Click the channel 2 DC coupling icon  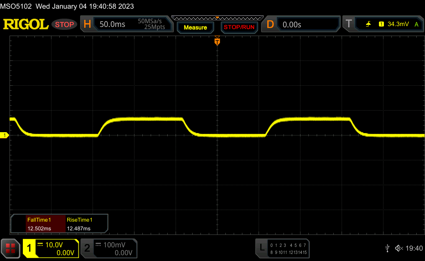[x=98, y=244]
